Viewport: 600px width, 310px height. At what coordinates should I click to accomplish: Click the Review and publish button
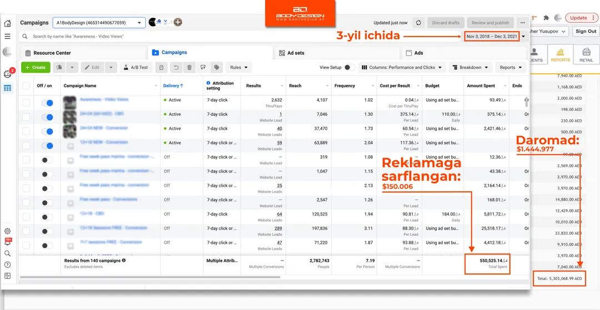(490, 23)
